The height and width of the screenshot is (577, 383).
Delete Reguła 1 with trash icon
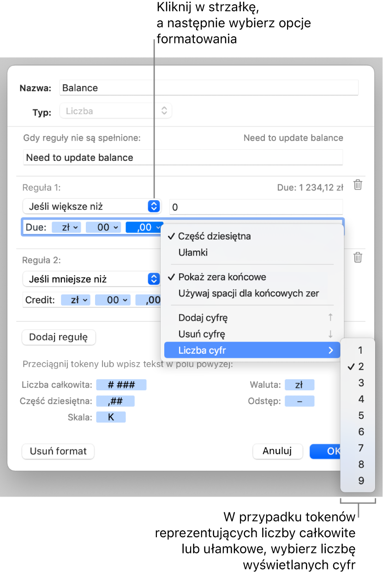click(x=358, y=185)
